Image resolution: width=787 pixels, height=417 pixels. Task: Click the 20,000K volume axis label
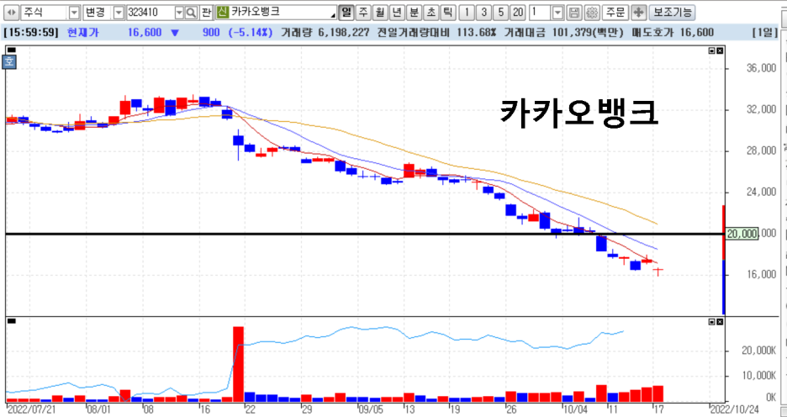click(759, 351)
